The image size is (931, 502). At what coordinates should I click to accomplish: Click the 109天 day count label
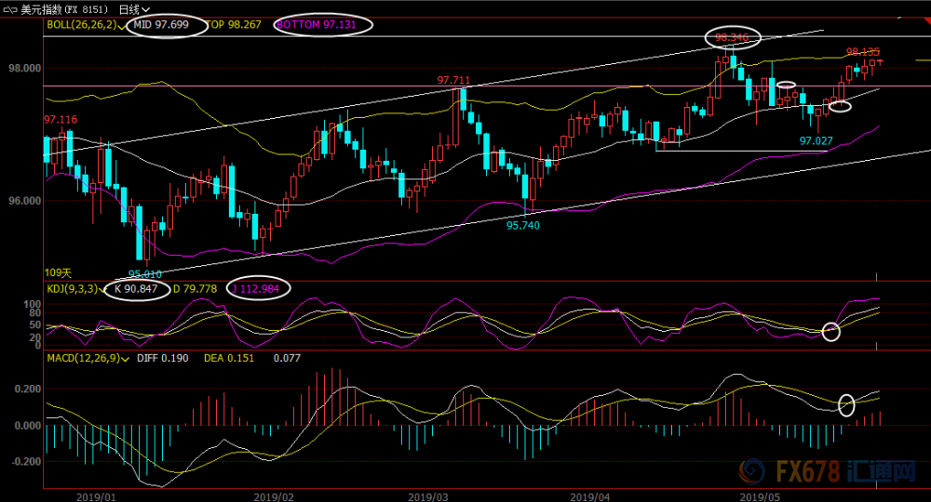point(58,273)
